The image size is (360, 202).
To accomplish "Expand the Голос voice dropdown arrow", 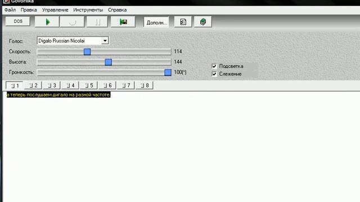I will point(105,41).
